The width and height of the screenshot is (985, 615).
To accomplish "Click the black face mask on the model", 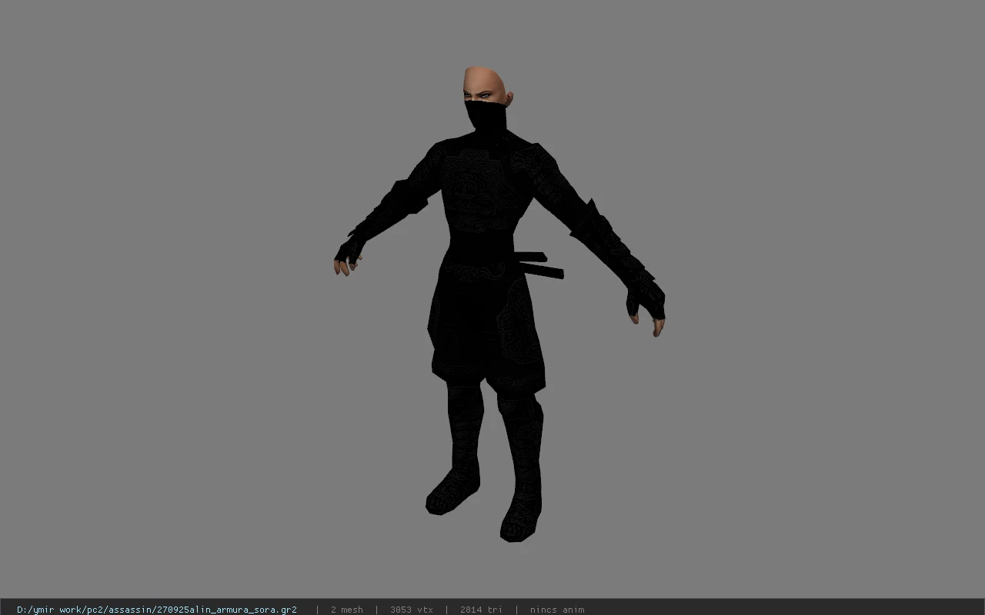I will tap(486, 117).
